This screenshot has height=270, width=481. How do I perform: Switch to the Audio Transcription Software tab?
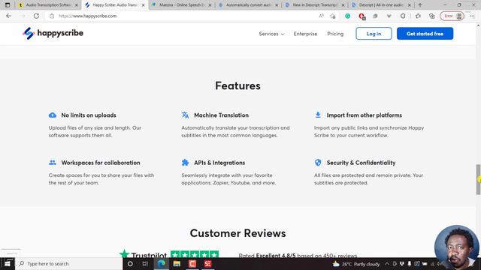[x=48, y=5]
